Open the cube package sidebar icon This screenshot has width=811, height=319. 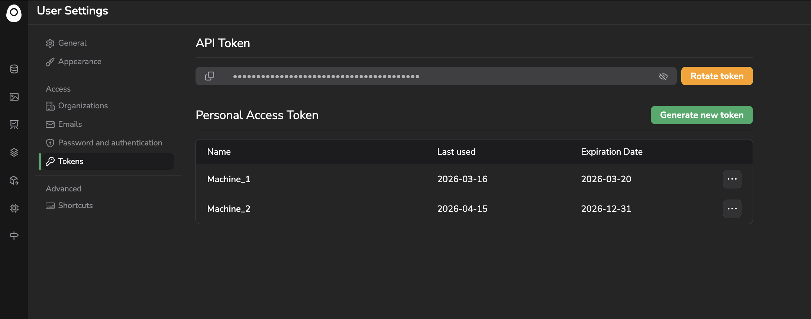[14, 180]
